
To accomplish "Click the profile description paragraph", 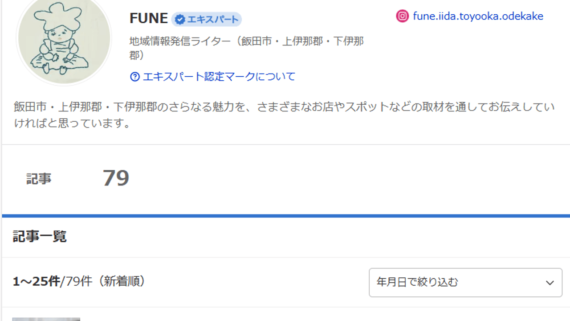I will coord(284,115).
